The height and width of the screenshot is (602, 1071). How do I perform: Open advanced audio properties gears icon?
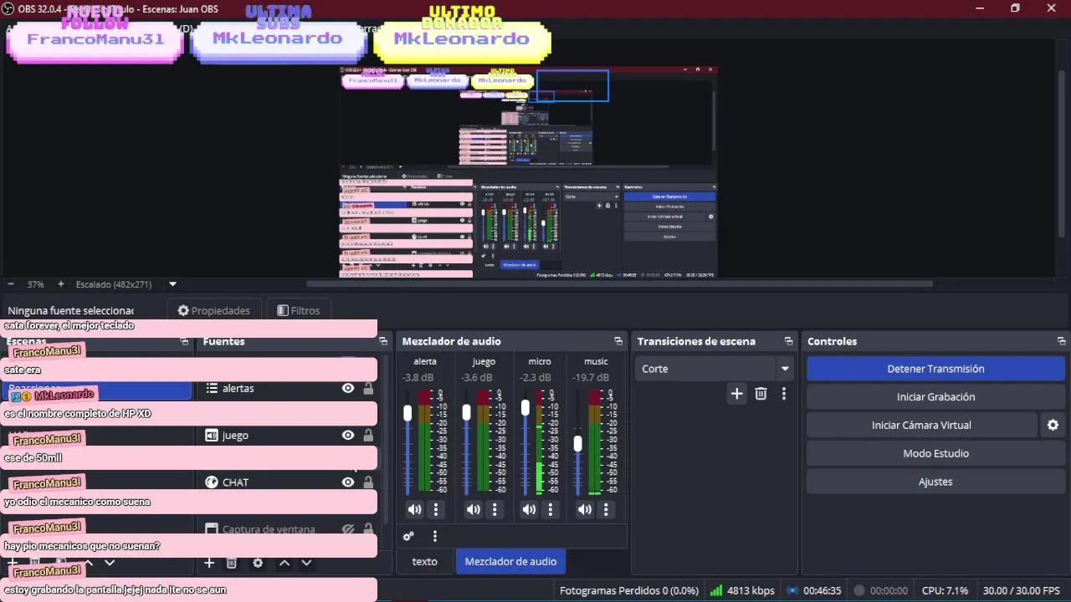tap(408, 536)
